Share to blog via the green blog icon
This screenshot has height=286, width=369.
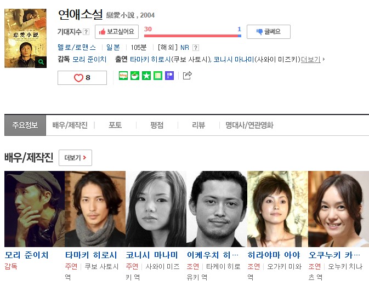[123, 76]
